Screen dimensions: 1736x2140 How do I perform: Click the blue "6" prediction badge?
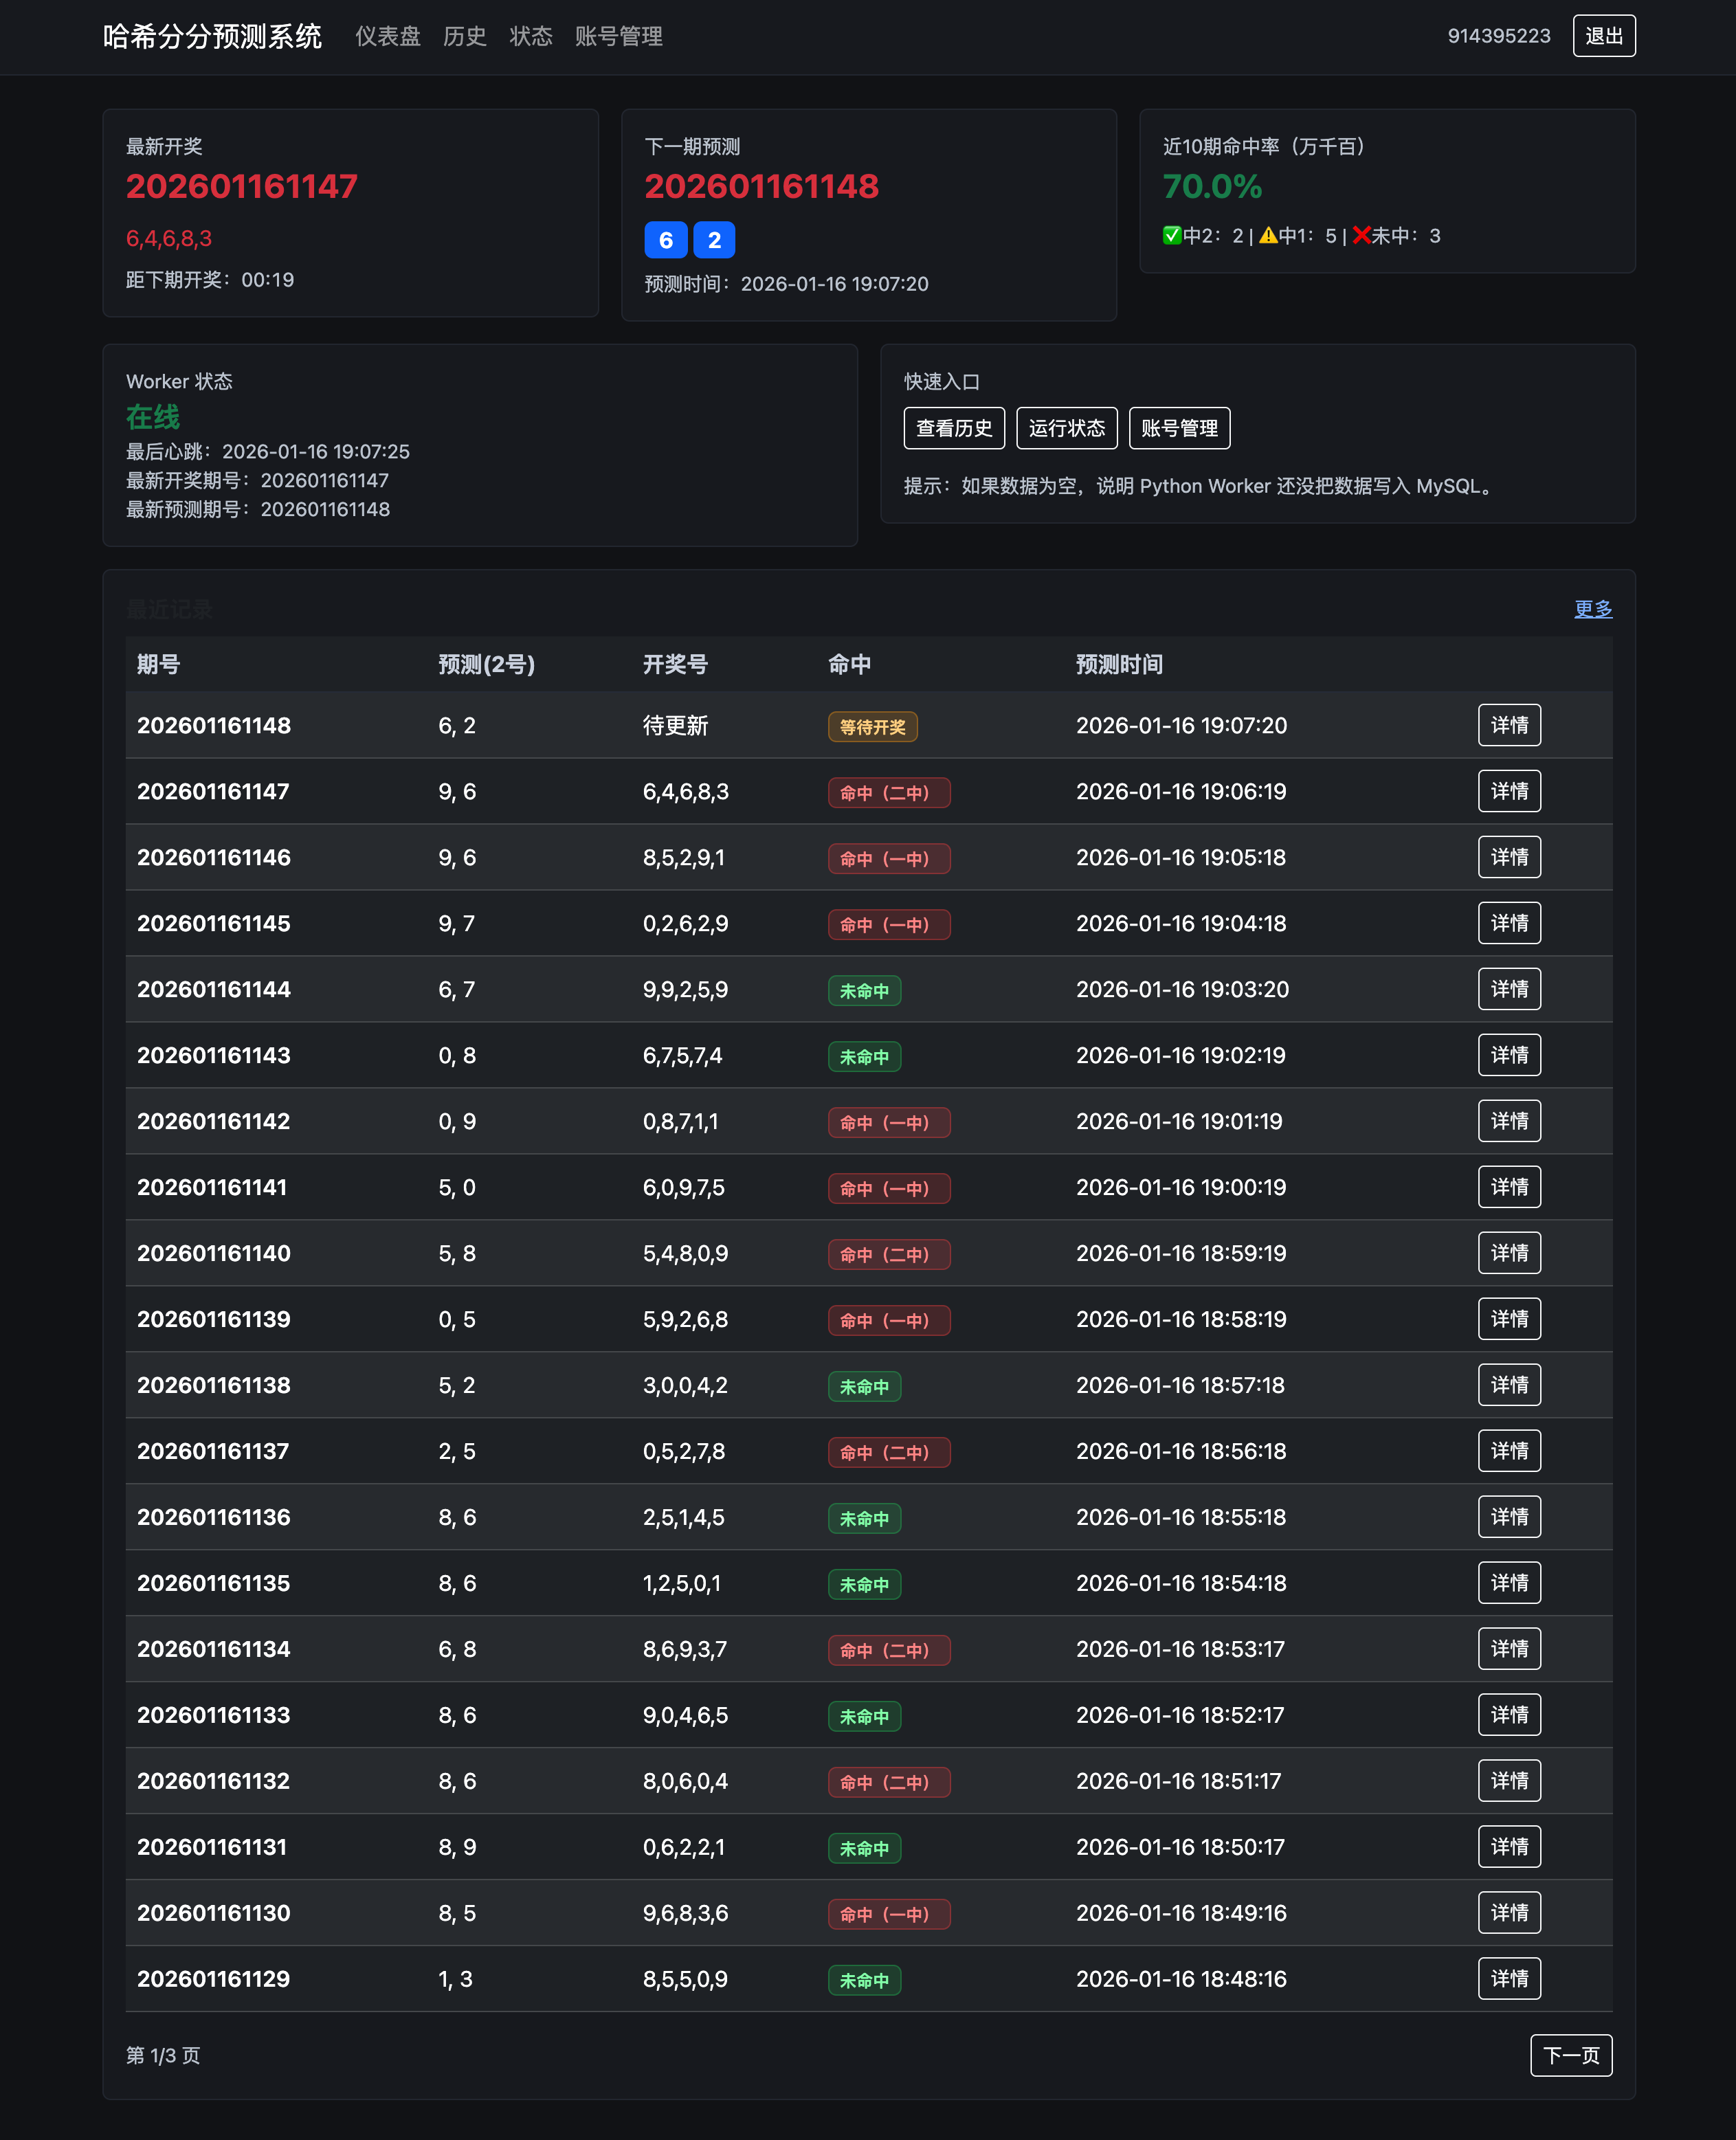665,240
